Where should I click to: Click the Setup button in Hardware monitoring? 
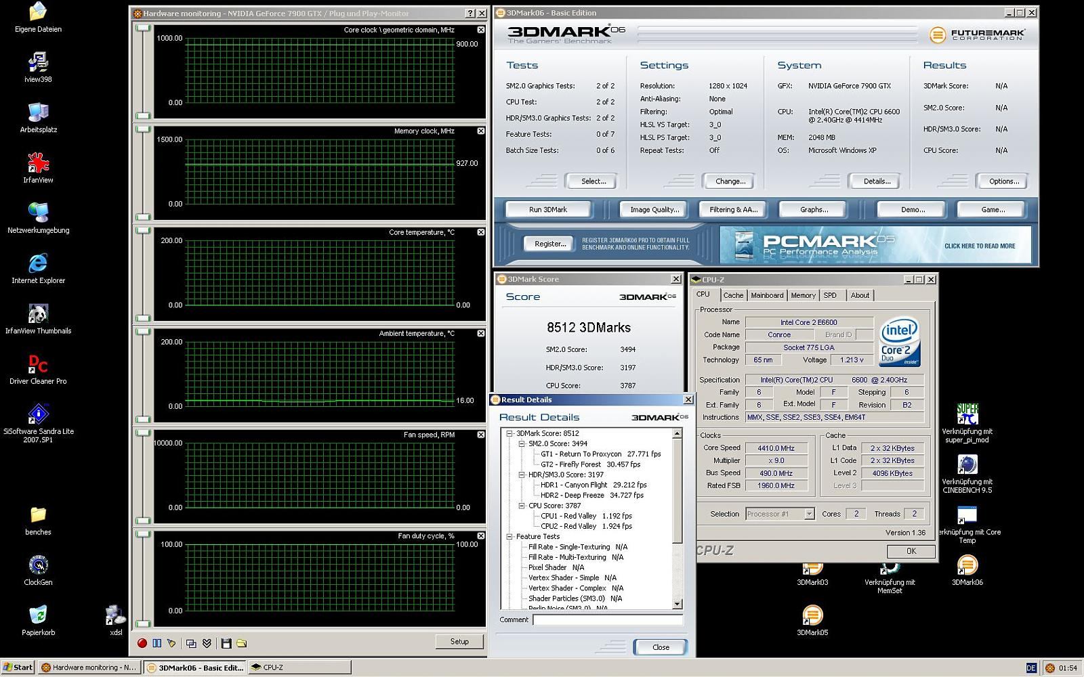click(459, 642)
